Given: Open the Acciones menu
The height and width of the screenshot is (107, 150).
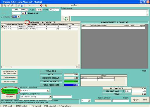Looking at the screenshot, I should tap(74, 6).
